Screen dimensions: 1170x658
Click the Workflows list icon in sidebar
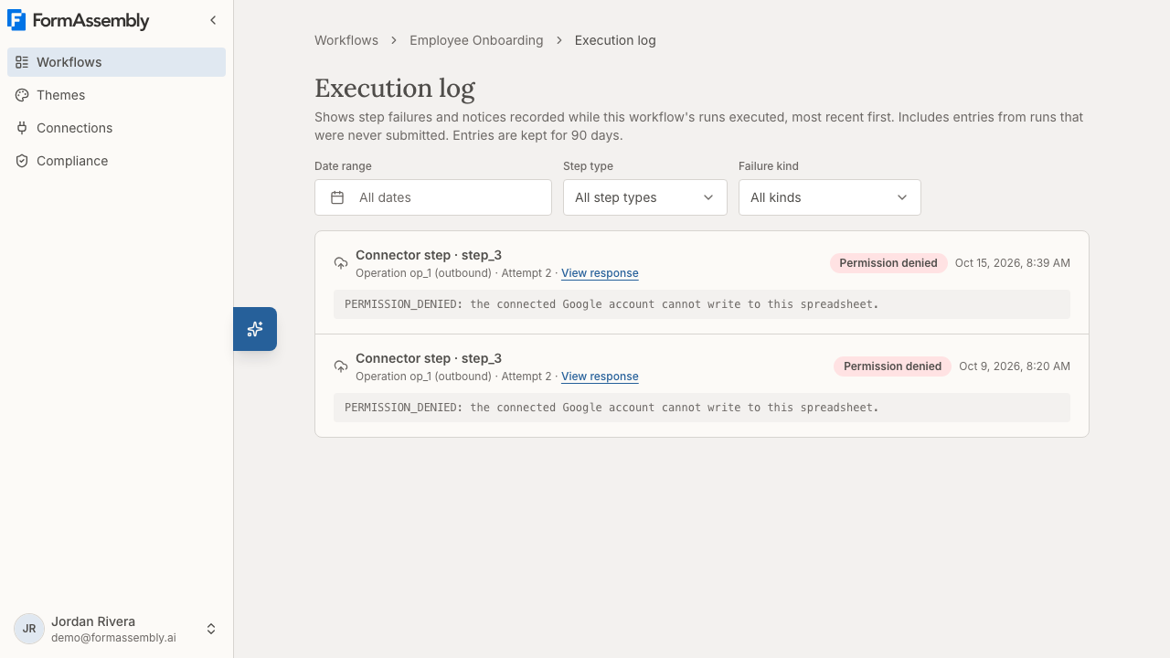22,62
